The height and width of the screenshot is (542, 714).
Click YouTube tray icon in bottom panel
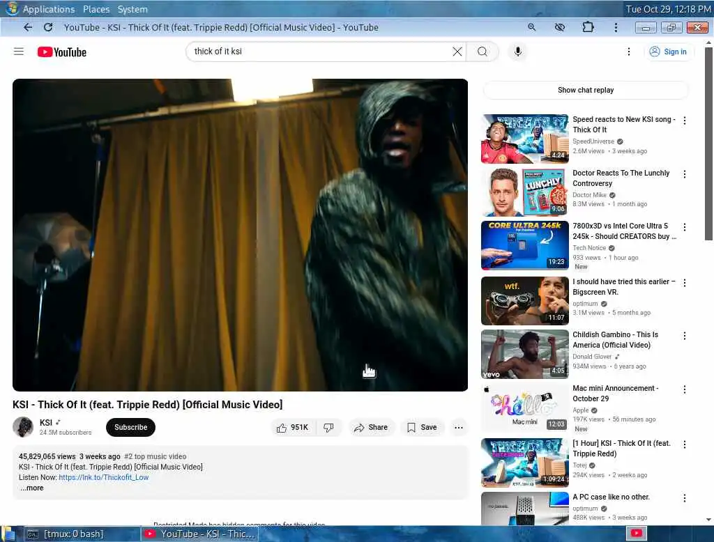click(x=636, y=534)
